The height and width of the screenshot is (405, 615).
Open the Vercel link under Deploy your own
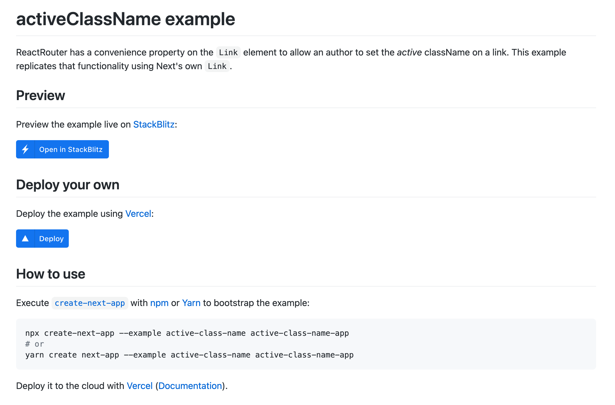138,214
